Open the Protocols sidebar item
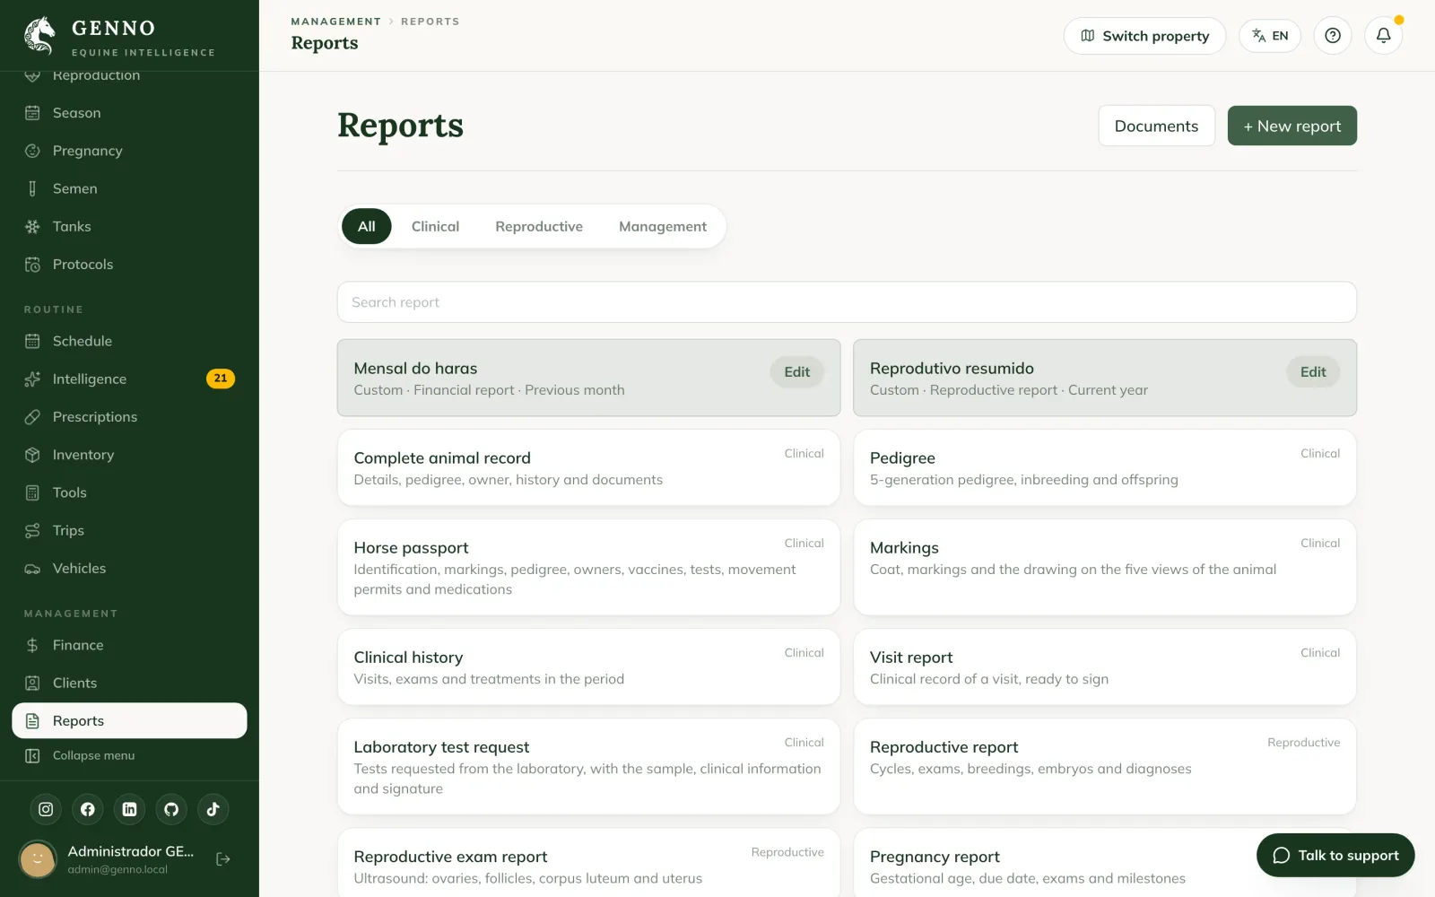This screenshot has height=897, width=1435. click(x=129, y=265)
